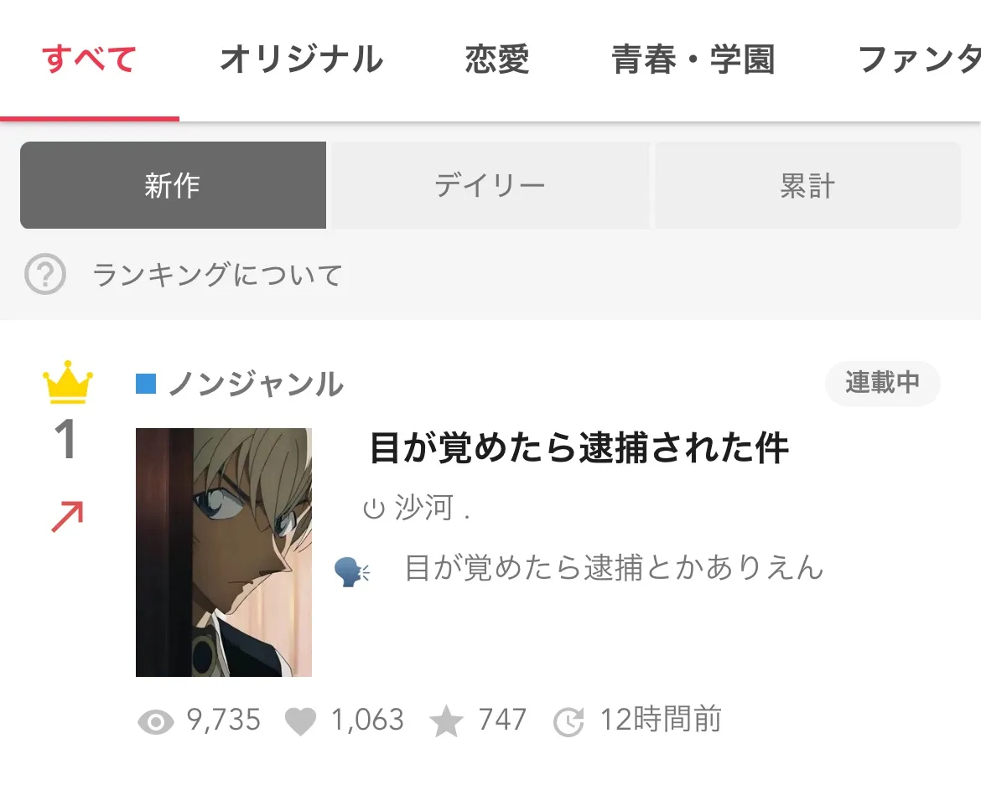Click the blue ノンジャンル genre square

coord(146,384)
